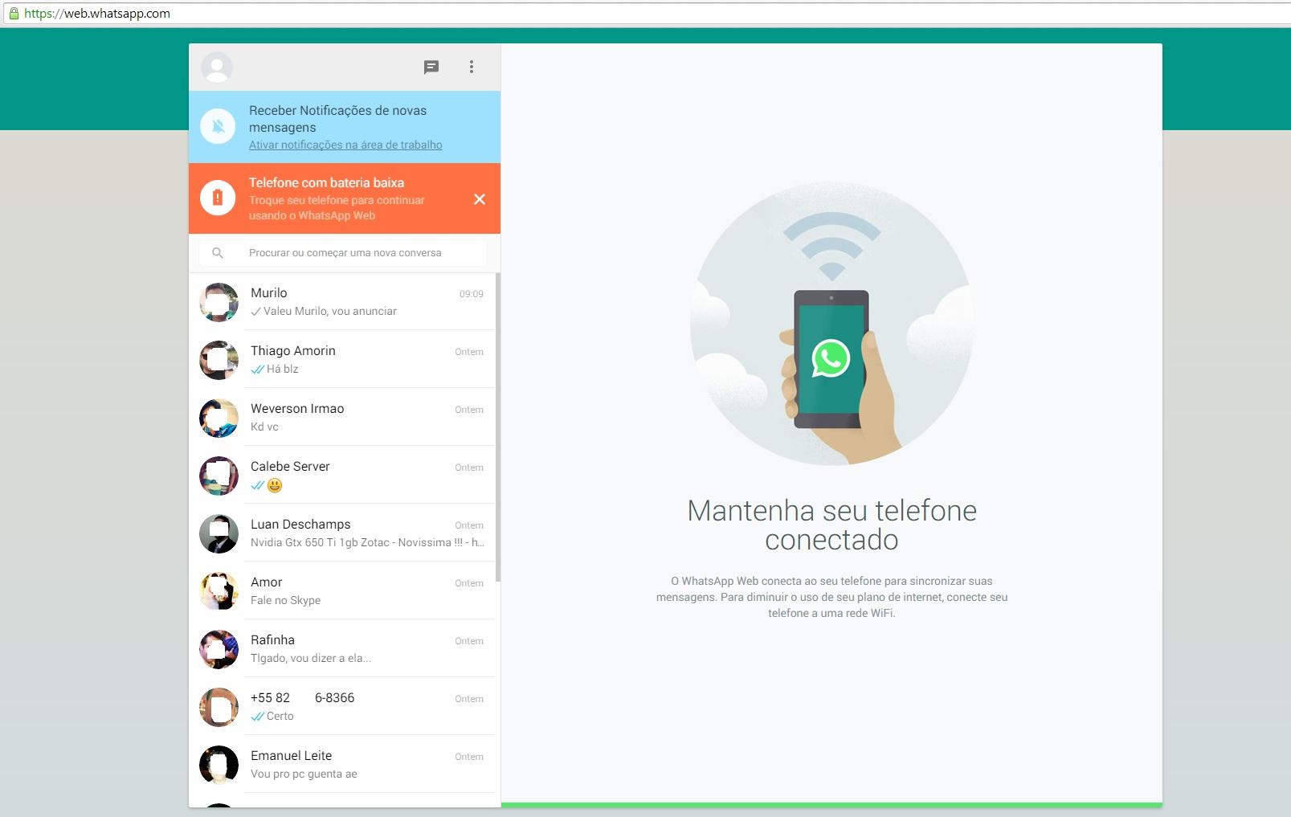Viewport: 1291px width, 817px height.
Task: Click the secure padlock icon in address bar
Action: 13,14
